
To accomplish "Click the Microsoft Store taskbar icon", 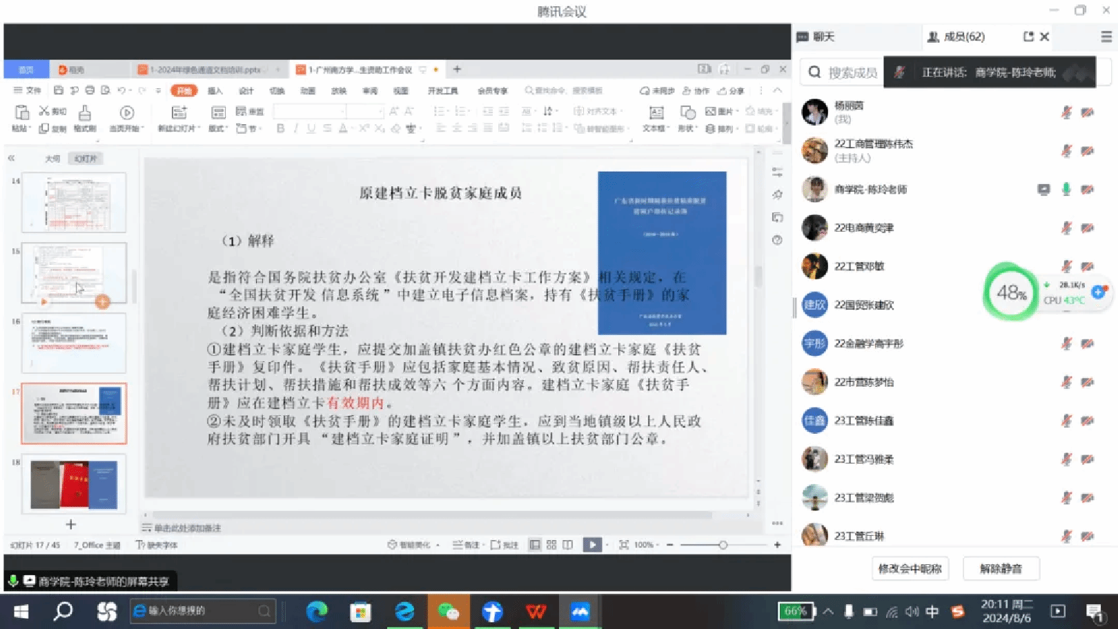I will (x=360, y=611).
